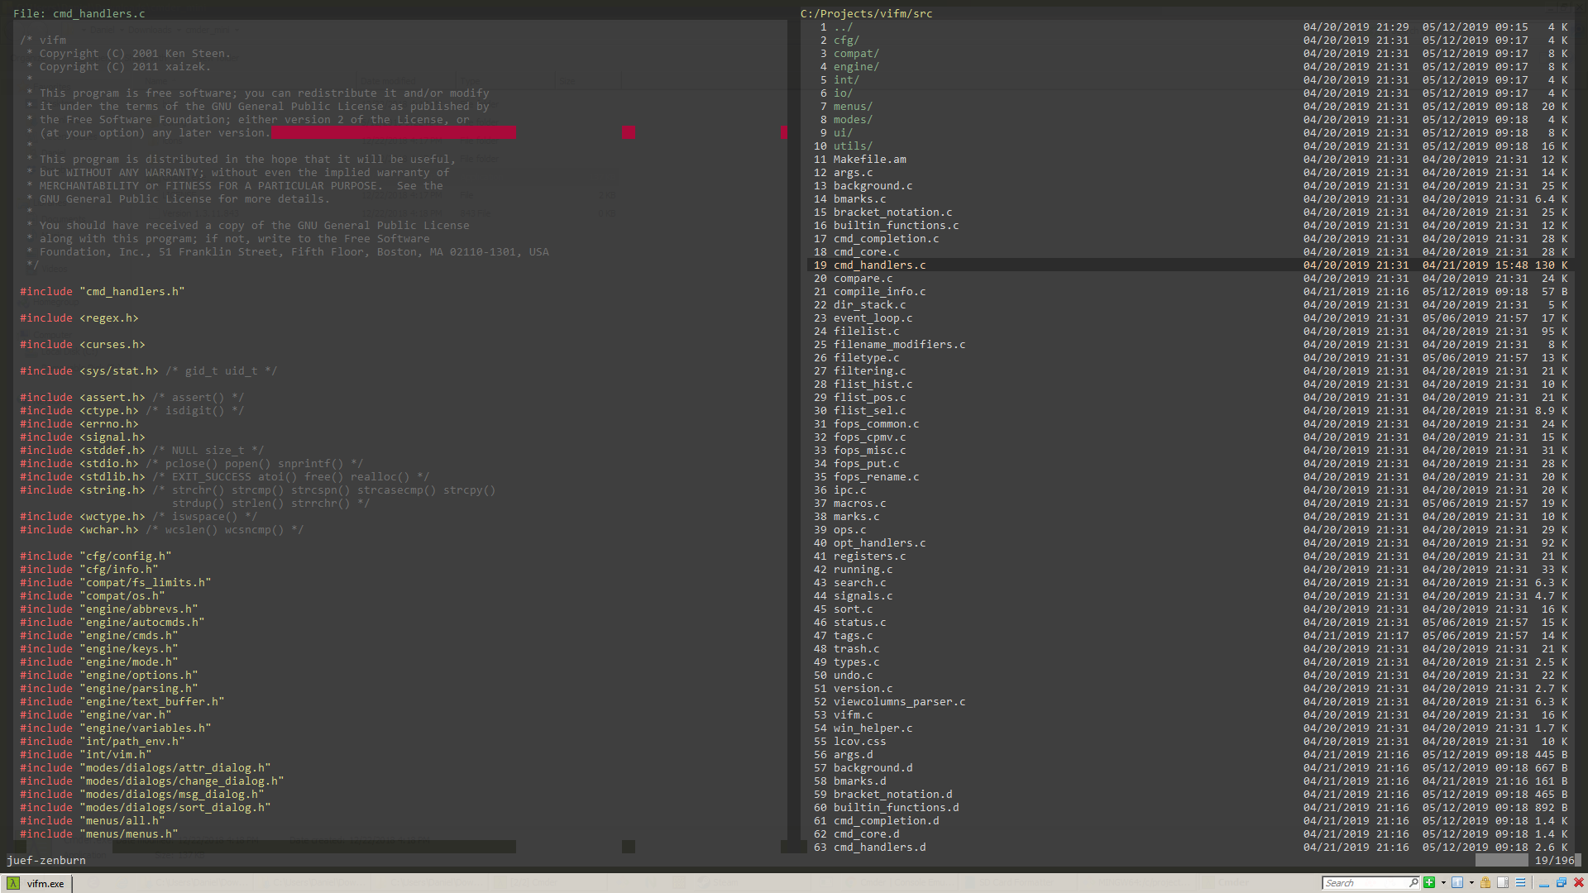Click the padlock icon on the taskbar
The image size is (1588, 893).
(1485, 883)
